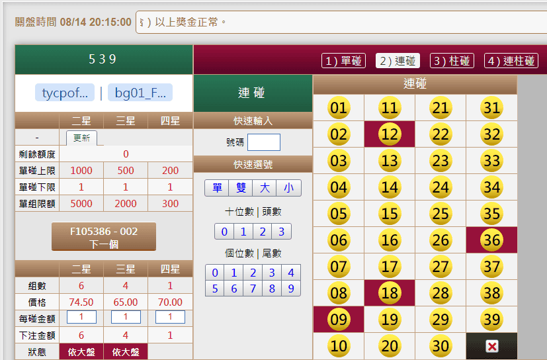Choose number ball 08
This screenshot has height=360, width=547.
click(x=339, y=293)
